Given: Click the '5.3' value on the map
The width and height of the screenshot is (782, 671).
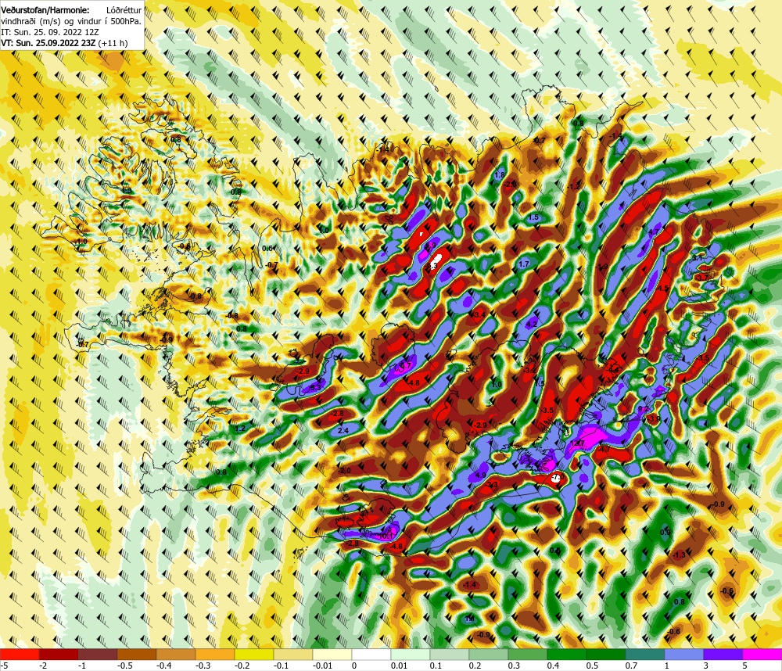Looking at the screenshot, I should [x=316, y=387].
